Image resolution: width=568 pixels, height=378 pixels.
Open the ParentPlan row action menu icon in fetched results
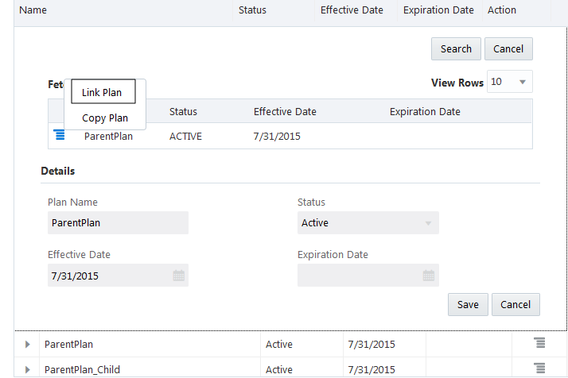(59, 135)
